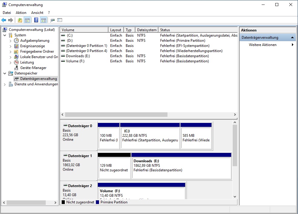Expand the Aufgabenplanung node

[x=11, y=41]
